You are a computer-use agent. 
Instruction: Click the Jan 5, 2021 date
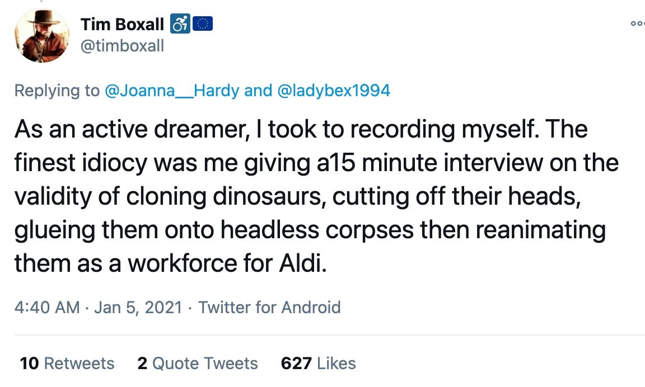138,307
